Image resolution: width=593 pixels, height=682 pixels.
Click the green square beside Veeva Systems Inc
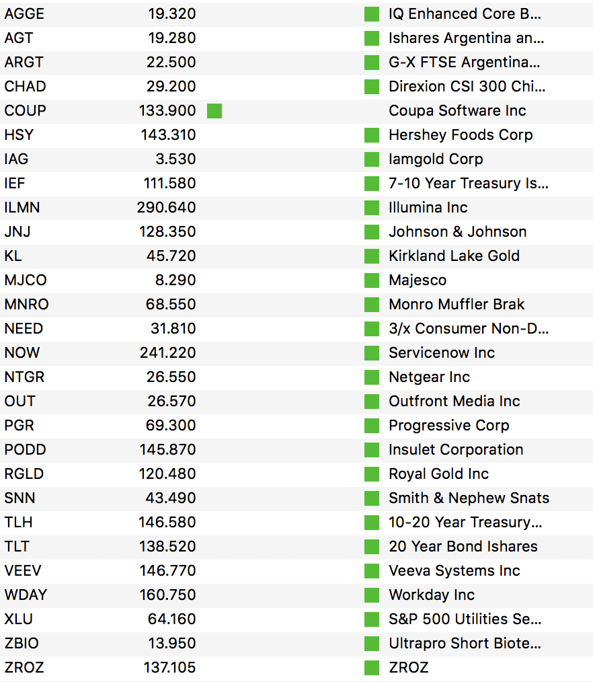(372, 571)
